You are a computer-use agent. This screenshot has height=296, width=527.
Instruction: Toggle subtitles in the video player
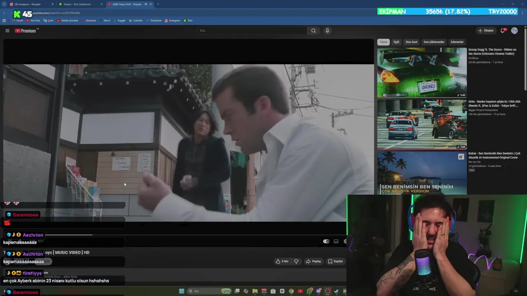point(336,241)
